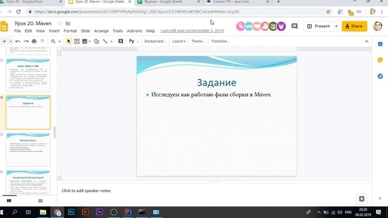Star the presentation Урок 20. Maven
Viewport: 388px width, 218px height.
[x=59, y=23]
